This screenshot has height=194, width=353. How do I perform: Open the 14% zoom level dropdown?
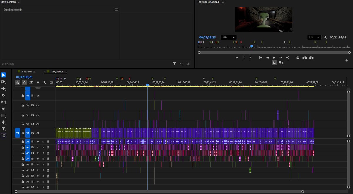(229, 38)
